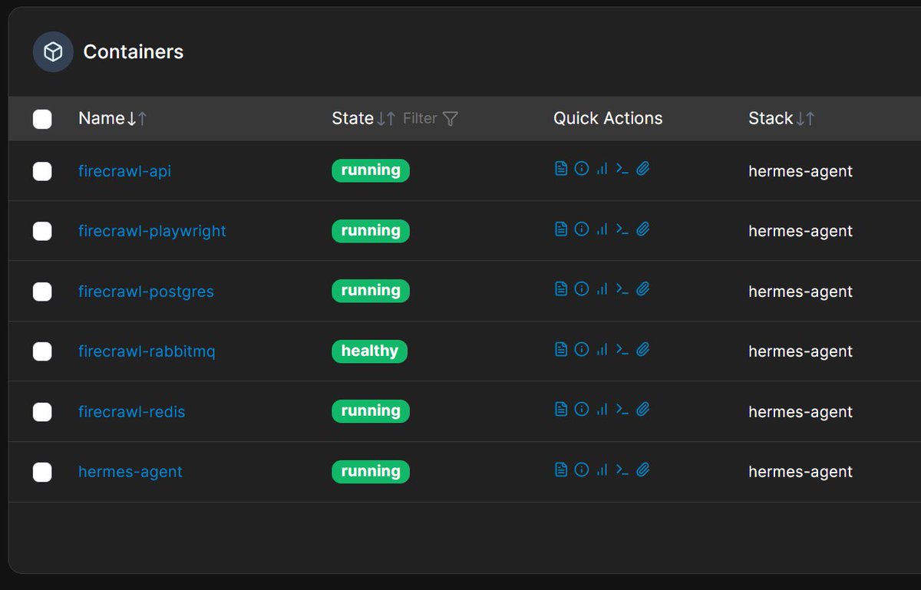Select the firecrawl-api row checkbox
The image size is (921, 590).
click(42, 171)
